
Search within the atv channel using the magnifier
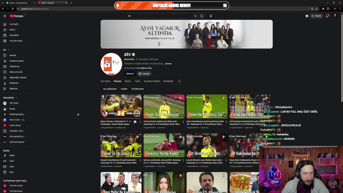pyautogui.click(x=179, y=81)
